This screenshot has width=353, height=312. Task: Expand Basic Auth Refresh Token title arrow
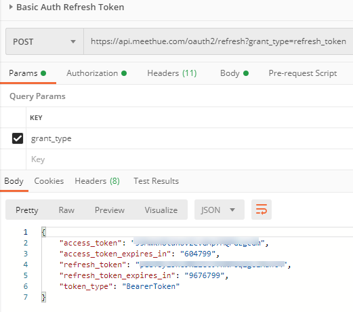click(11, 7)
